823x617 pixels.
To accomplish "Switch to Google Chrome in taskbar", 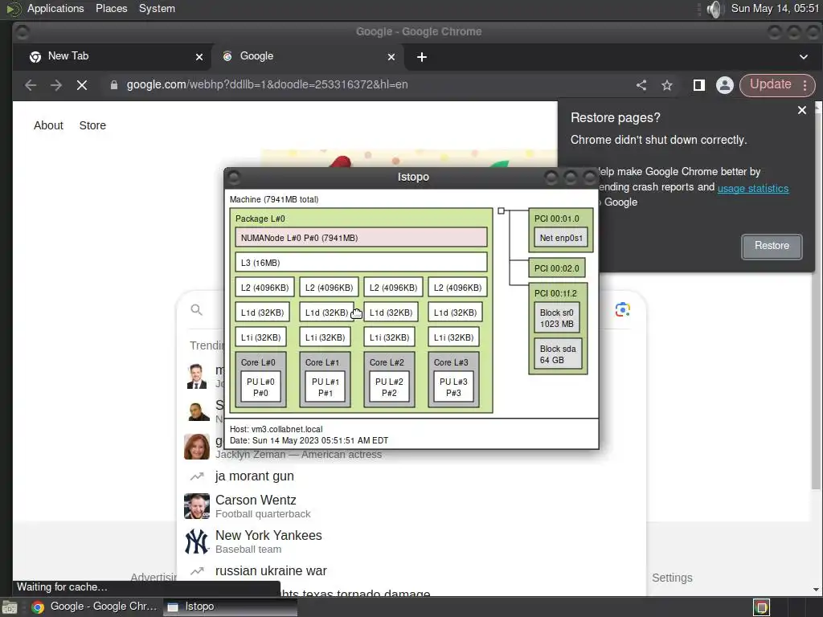I will click(95, 607).
